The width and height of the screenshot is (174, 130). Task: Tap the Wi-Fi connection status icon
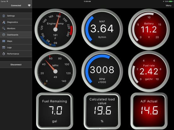(29, 5)
